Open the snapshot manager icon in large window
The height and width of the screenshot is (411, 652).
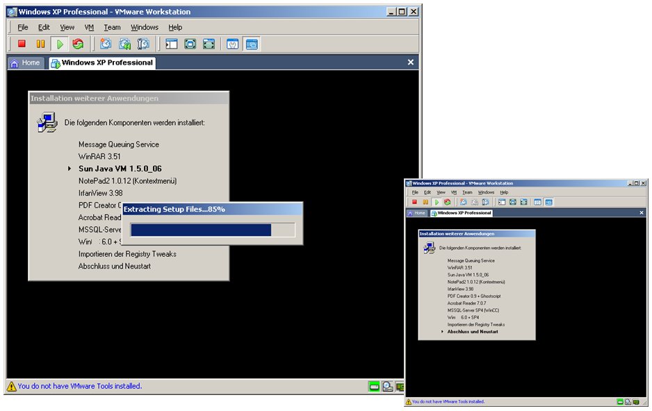[143, 44]
